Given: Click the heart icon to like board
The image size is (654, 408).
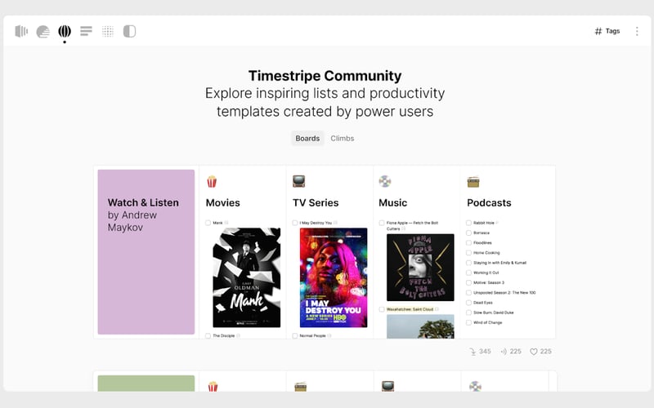Looking at the screenshot, I should tap(534, 352).
